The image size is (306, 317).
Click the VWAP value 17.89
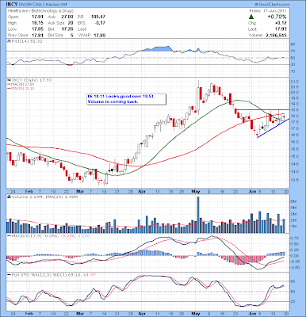click(x=100, y=35)
